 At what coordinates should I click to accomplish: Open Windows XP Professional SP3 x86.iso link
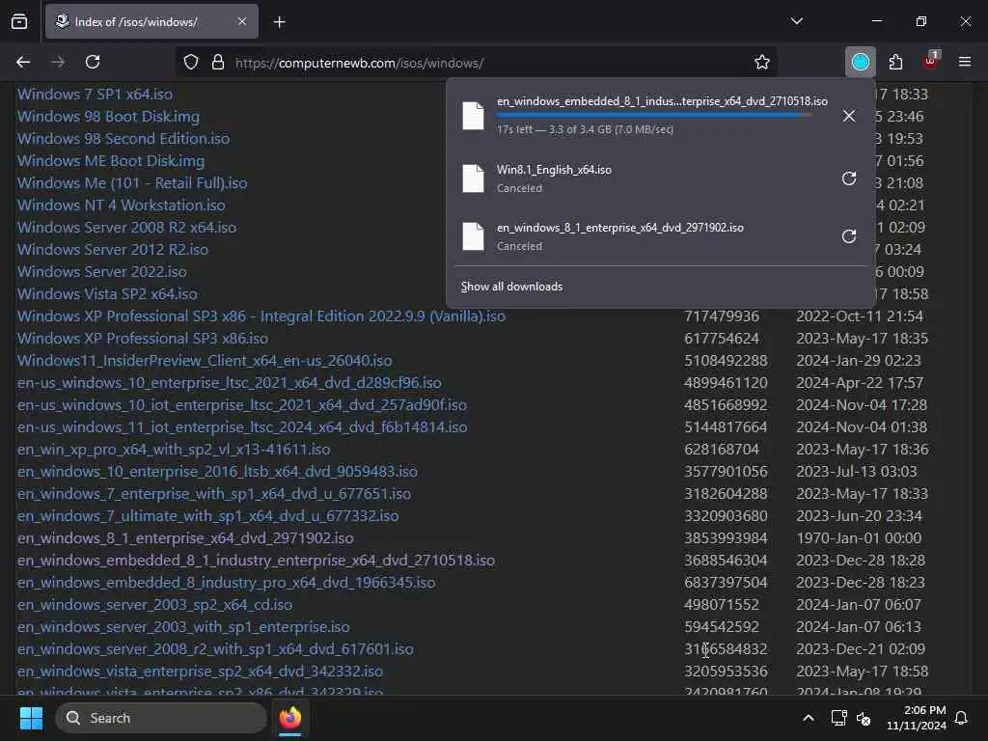point(143,339)
